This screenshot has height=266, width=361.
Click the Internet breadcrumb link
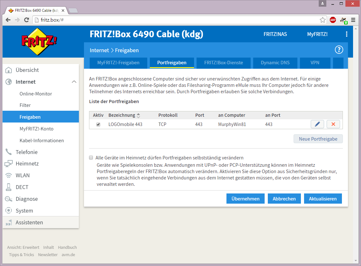pyautogui.click(x=99, y=51)
